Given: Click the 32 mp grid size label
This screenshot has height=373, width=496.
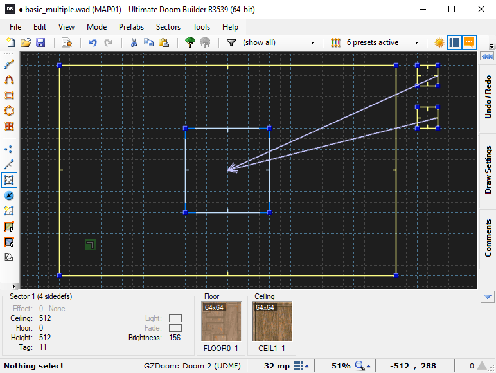Looking at the screenshot, I should pos(277,366).
